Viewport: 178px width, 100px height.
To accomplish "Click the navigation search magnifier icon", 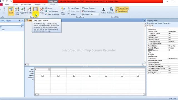I will tap(22, 24).
